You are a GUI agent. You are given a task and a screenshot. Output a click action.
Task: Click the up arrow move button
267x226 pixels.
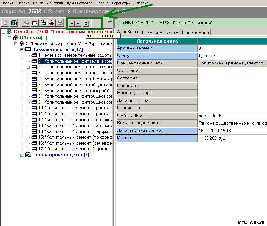coord(78,23)
